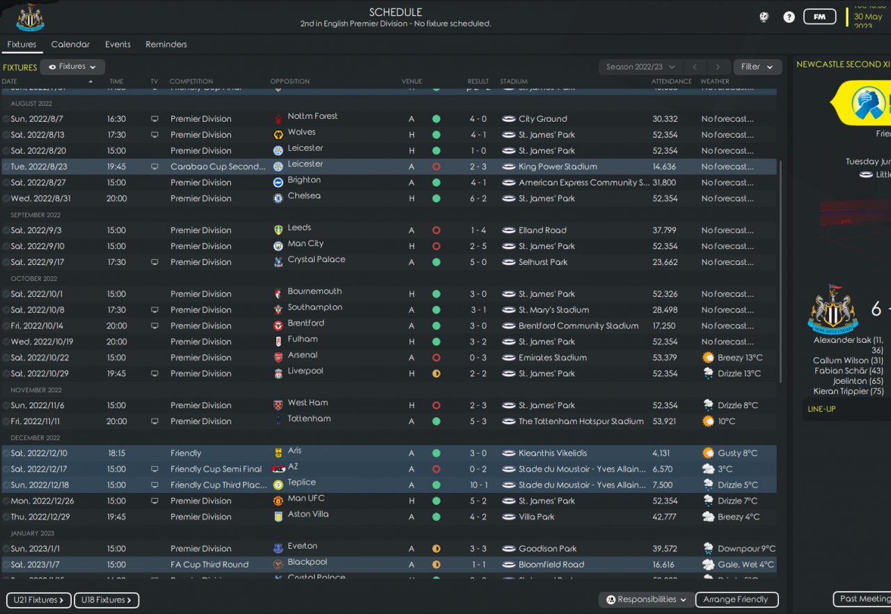
Task: Open the help question mark icon
Action: 789,17
